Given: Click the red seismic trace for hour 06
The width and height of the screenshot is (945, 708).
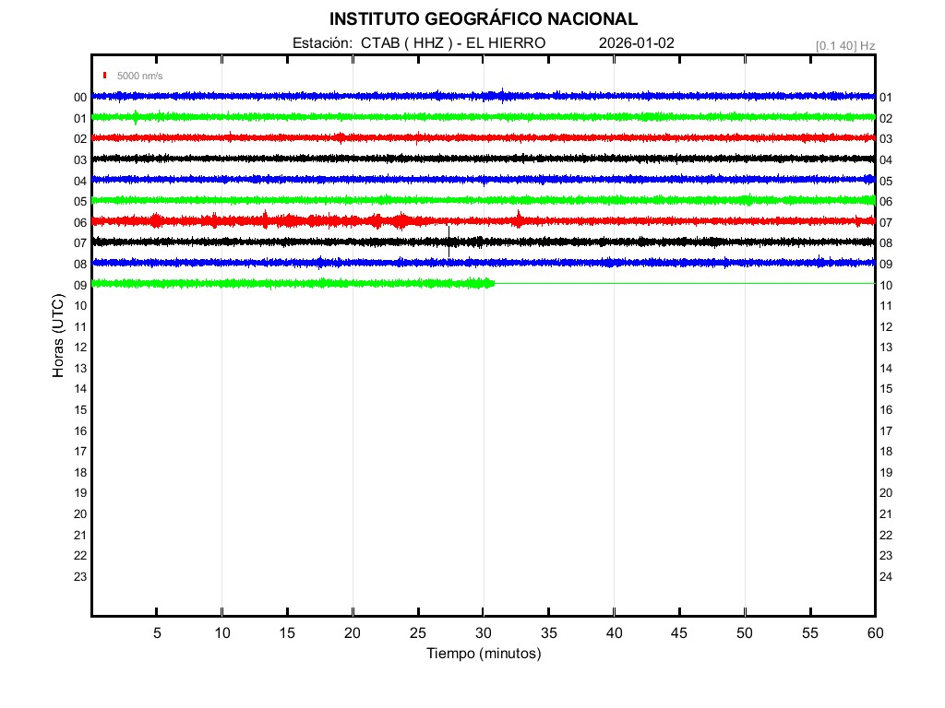Looking at the screenshot, I should [277, 221].
